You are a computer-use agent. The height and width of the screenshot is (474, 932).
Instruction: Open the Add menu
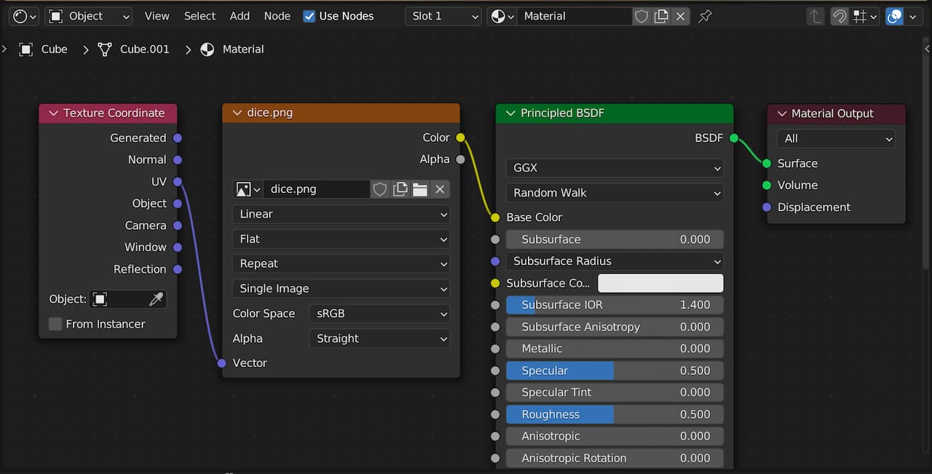point(240,16)
